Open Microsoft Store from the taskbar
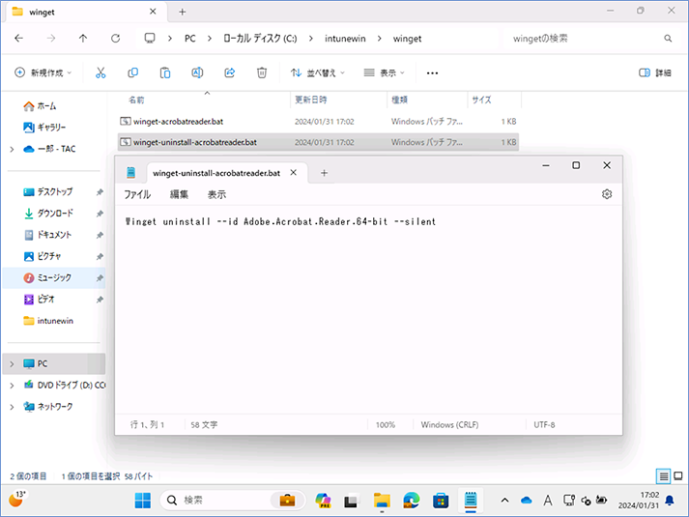The height and width of the screenshot is (517, 689). 441,501
